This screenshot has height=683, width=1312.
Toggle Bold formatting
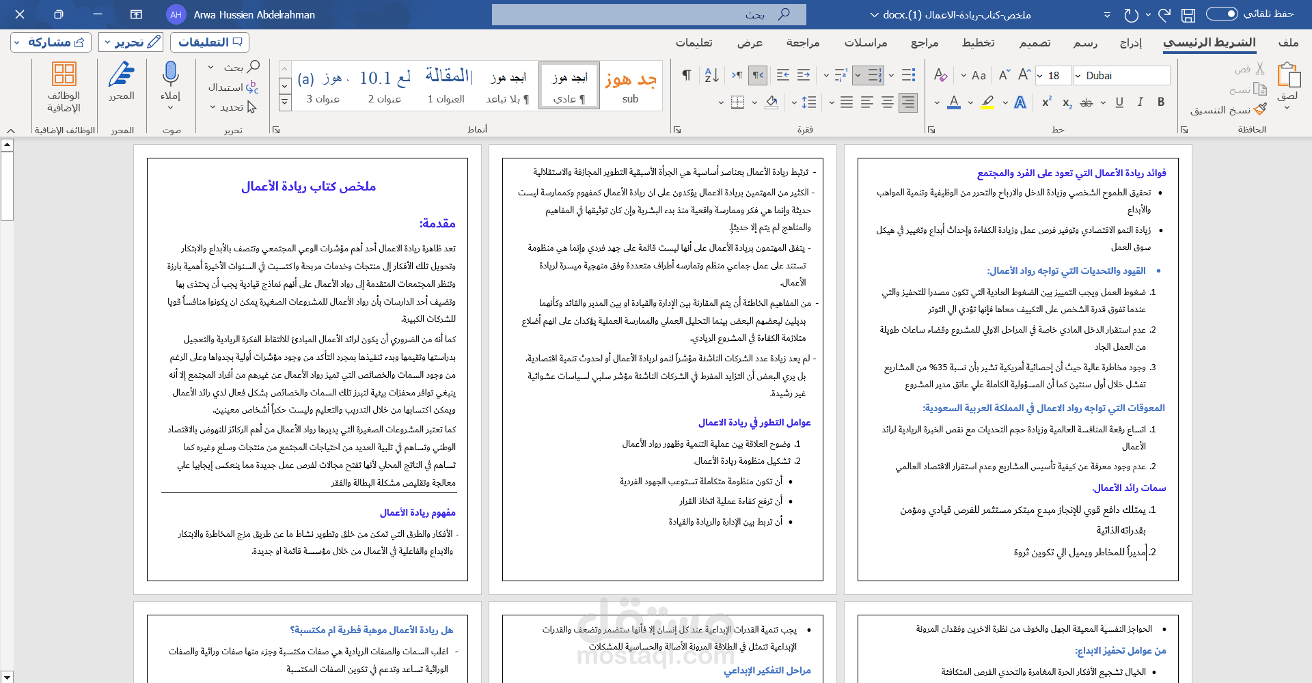pos(1161,102)
